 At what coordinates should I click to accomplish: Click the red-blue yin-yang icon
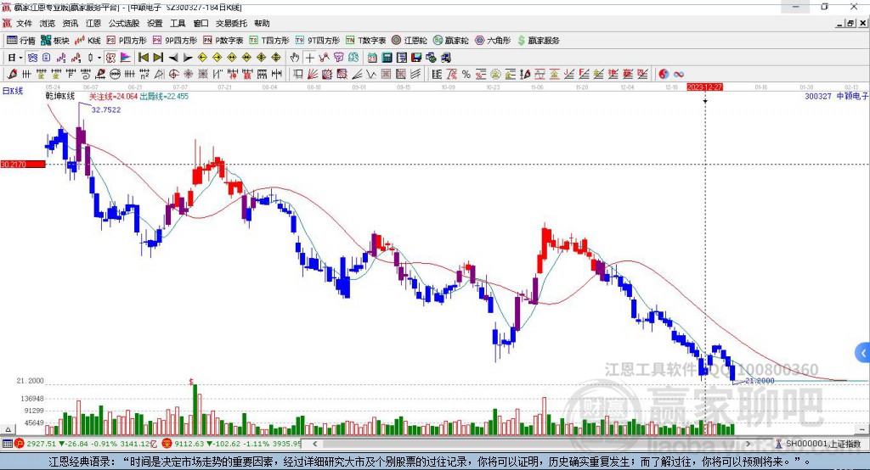664,75
